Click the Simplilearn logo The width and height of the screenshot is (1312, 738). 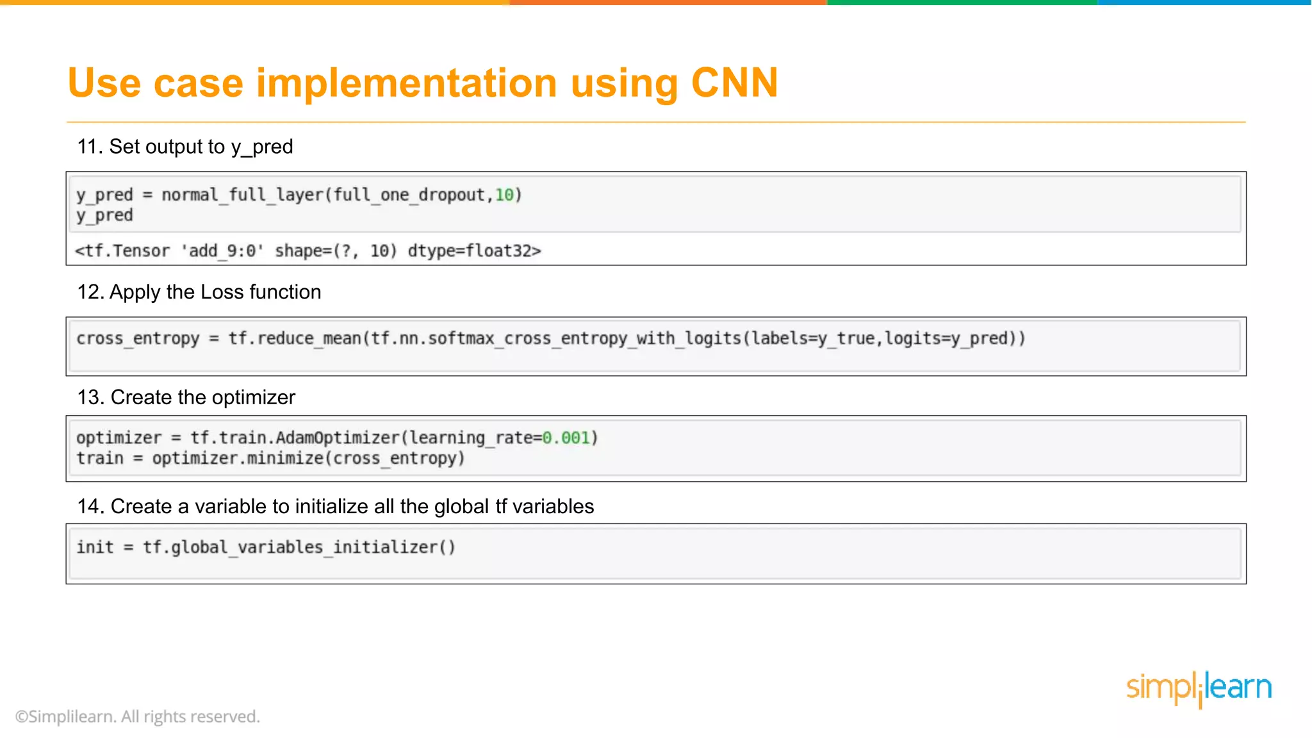1199,689
